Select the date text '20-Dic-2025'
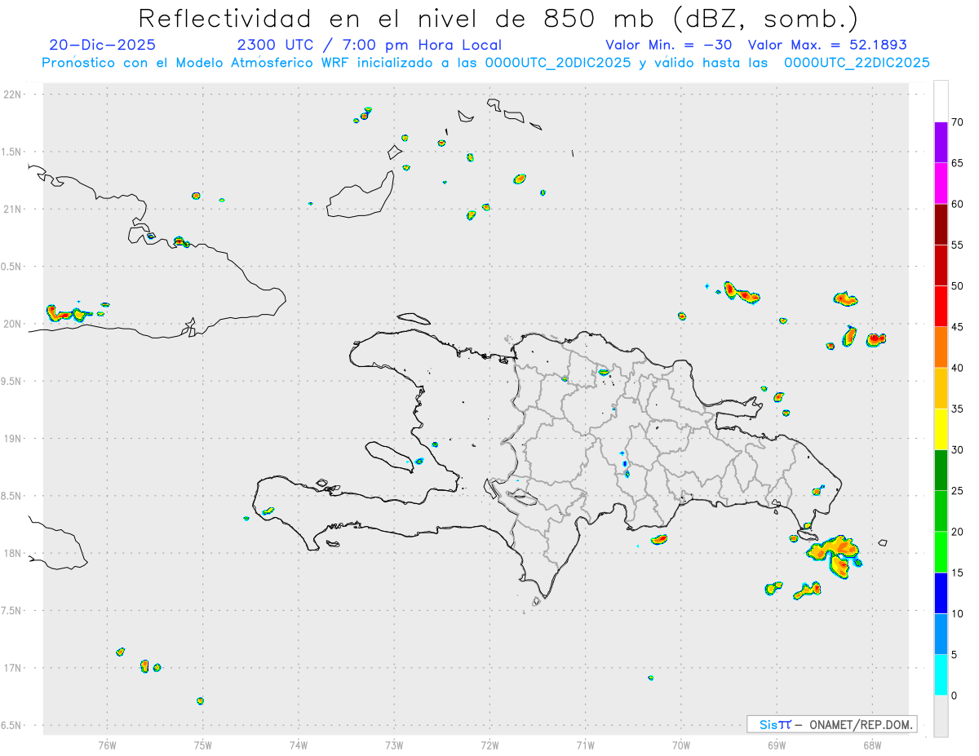Viewport: 979px width, 756px height. (102, 45)
